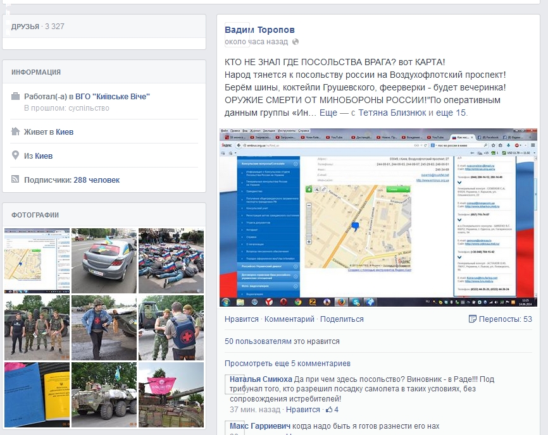Image resolution: width=548 pixels, height=435 pixels.
Task: Expand Просмотреть еще 5 комментариев
Action: coord(287,364)
